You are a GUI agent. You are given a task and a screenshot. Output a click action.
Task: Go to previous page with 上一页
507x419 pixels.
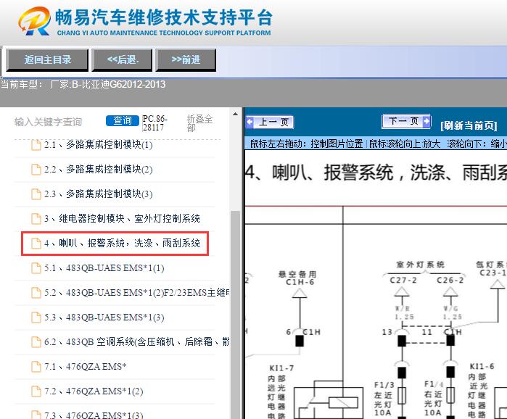click(270, 122)
